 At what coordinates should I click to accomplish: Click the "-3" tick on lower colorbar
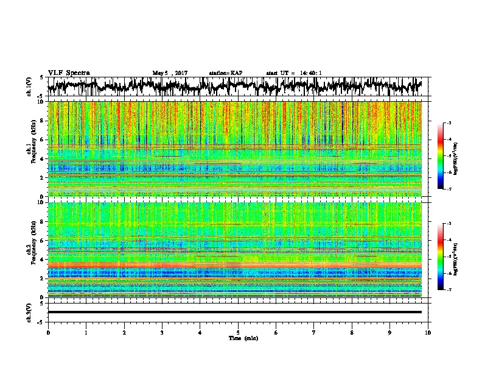449,224
